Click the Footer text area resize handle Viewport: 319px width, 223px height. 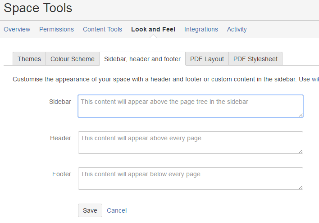point(301,187)
